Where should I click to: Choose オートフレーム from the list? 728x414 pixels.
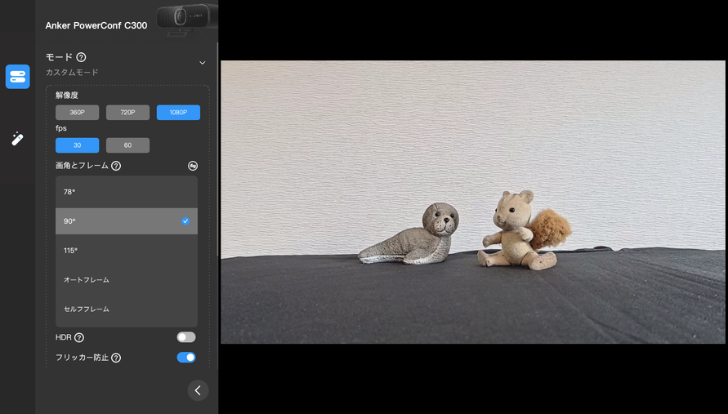point(87,280)
